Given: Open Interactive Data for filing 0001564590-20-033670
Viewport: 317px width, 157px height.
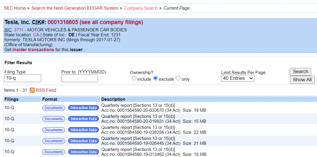Looking at the screenshot, I should pyautogui.click(x=84, y=108).
